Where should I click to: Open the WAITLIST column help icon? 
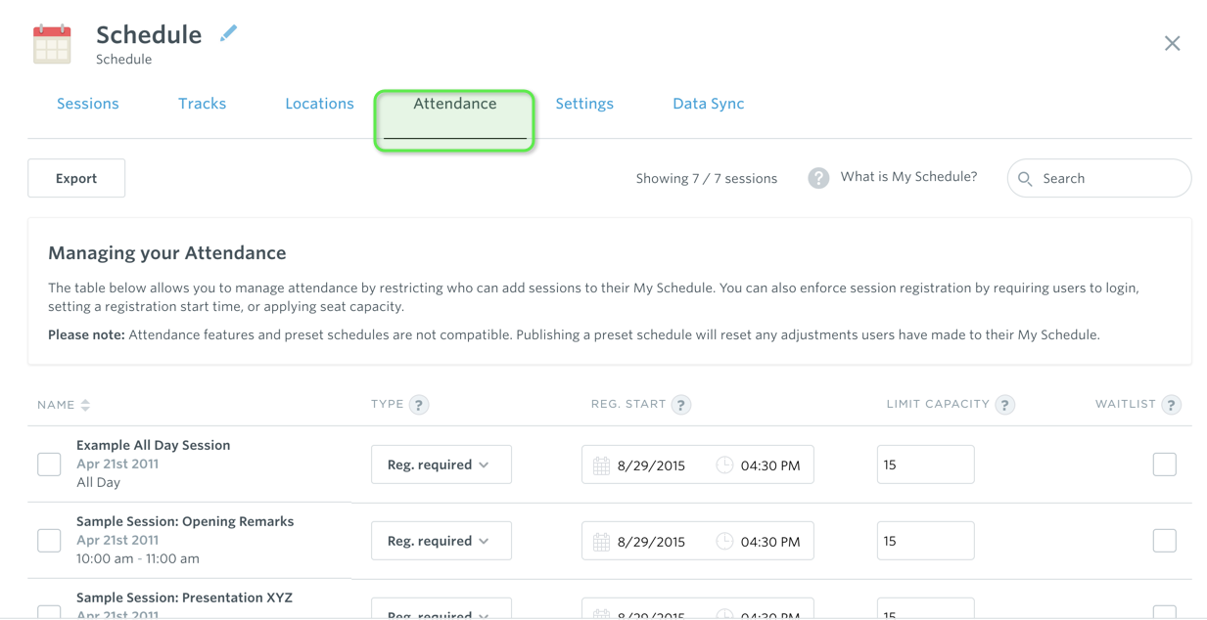click(1171, 405)
